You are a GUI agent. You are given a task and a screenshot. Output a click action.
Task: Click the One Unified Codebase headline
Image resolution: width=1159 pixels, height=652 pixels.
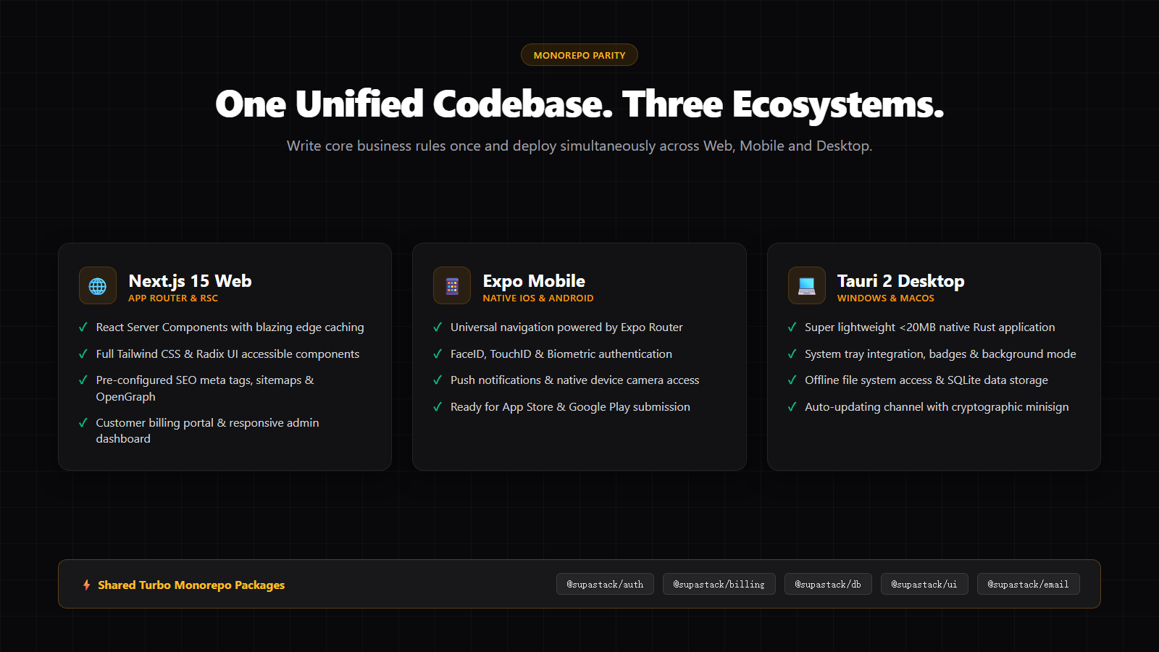[579, 104]
